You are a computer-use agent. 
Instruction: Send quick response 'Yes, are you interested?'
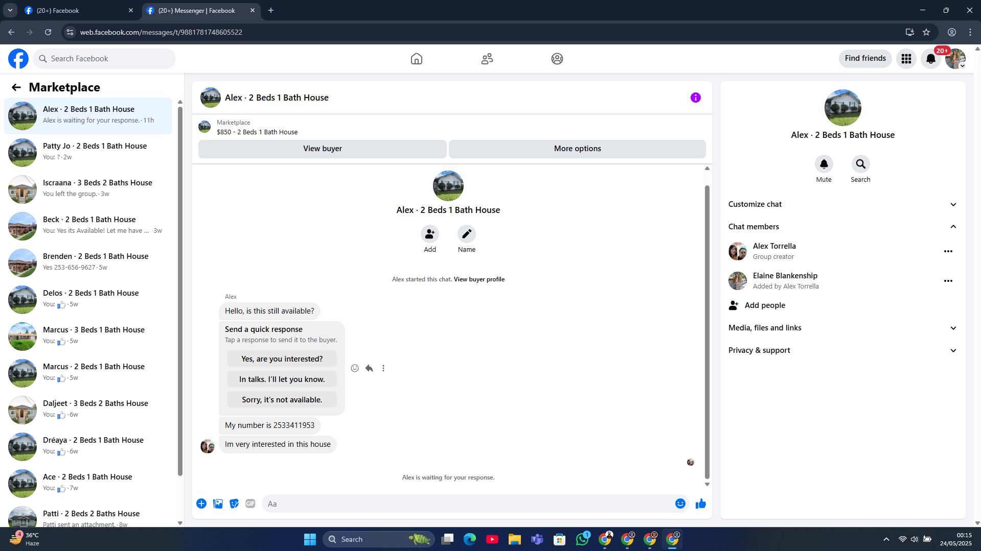[x=282, y=359]
